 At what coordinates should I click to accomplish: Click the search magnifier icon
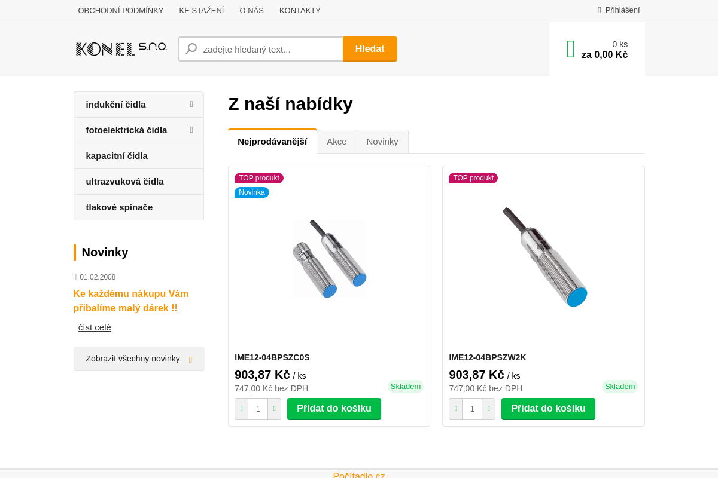click(x=191, y=48)
